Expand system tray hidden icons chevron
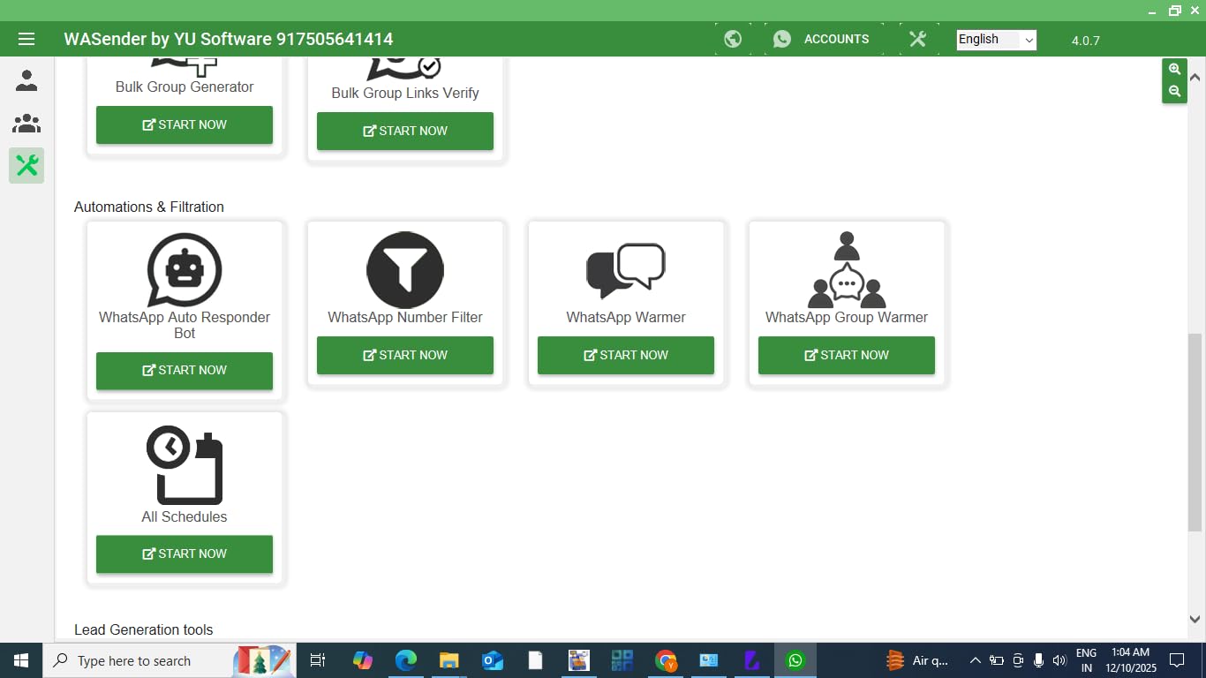The width and height of the screenshot is (1206, 678). [975, 660]
